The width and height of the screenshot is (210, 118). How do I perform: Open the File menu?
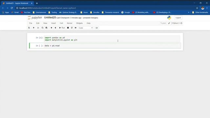pyautogui.click(x=31, y=23)
